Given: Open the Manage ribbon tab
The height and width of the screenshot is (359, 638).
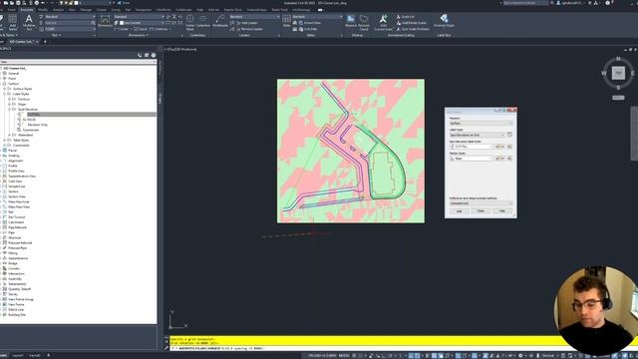Looking at the screenshot, I should point(86,9).
